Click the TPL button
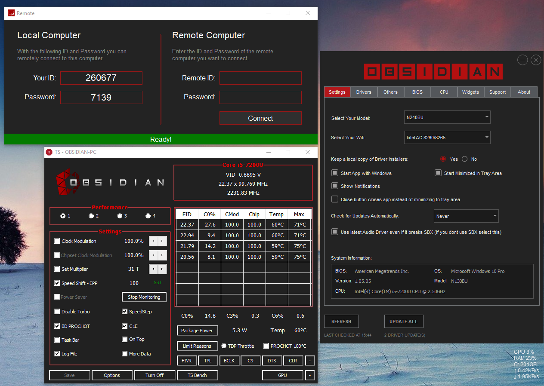Screen dimensions: 544x386 [208, 361]
